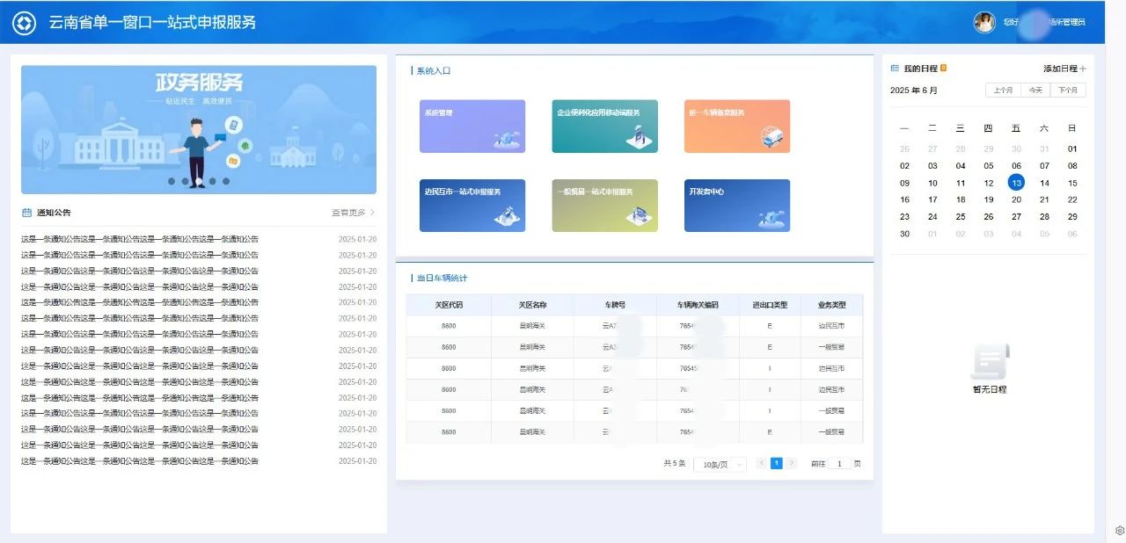Viewport: 1126px width, 543px height.
Task: Open the 边民互市一站式申报服务 tile
Action: click(472, 206)
